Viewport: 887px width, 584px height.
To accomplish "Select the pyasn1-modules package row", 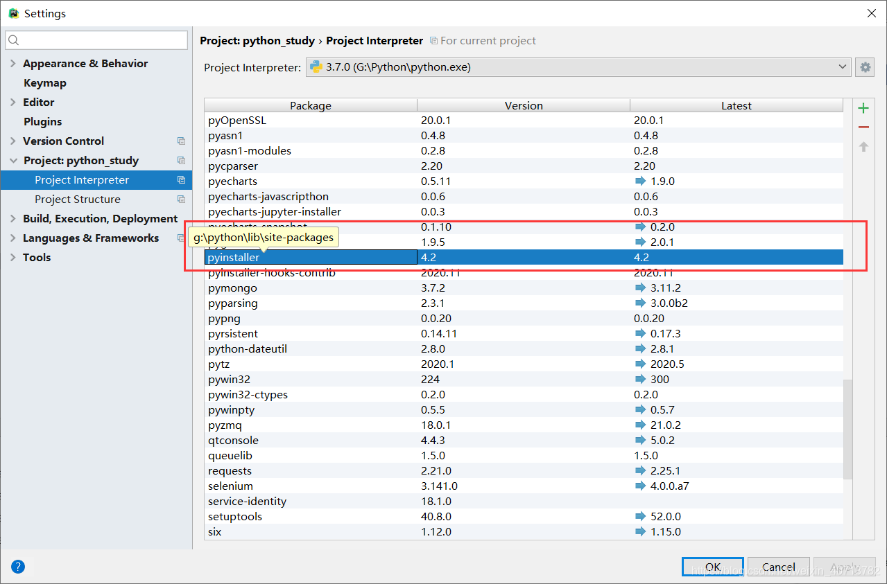I will 524,150.
